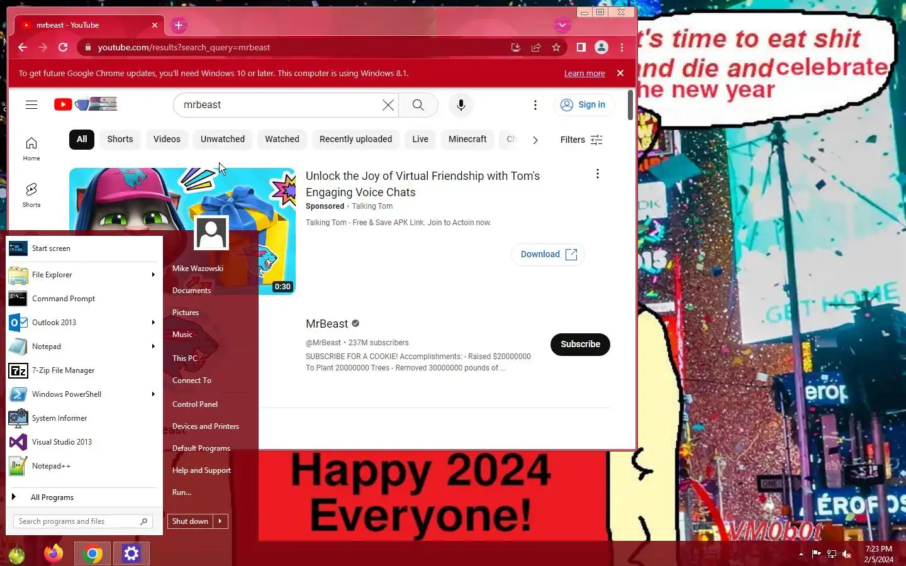906x566 pixels.
Task: Click the install/download icon in address bar
Action: (x=516, y=47)
